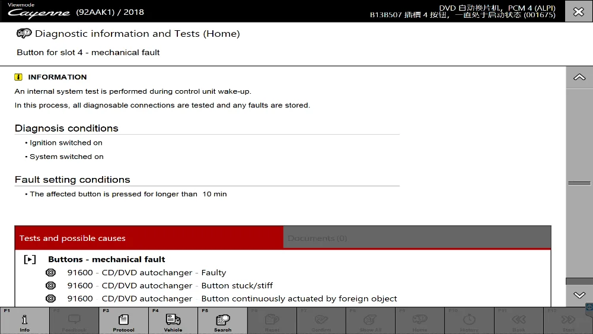Click the scrollbar grip handle
593x334 pixels.
[x=579, y=183]
